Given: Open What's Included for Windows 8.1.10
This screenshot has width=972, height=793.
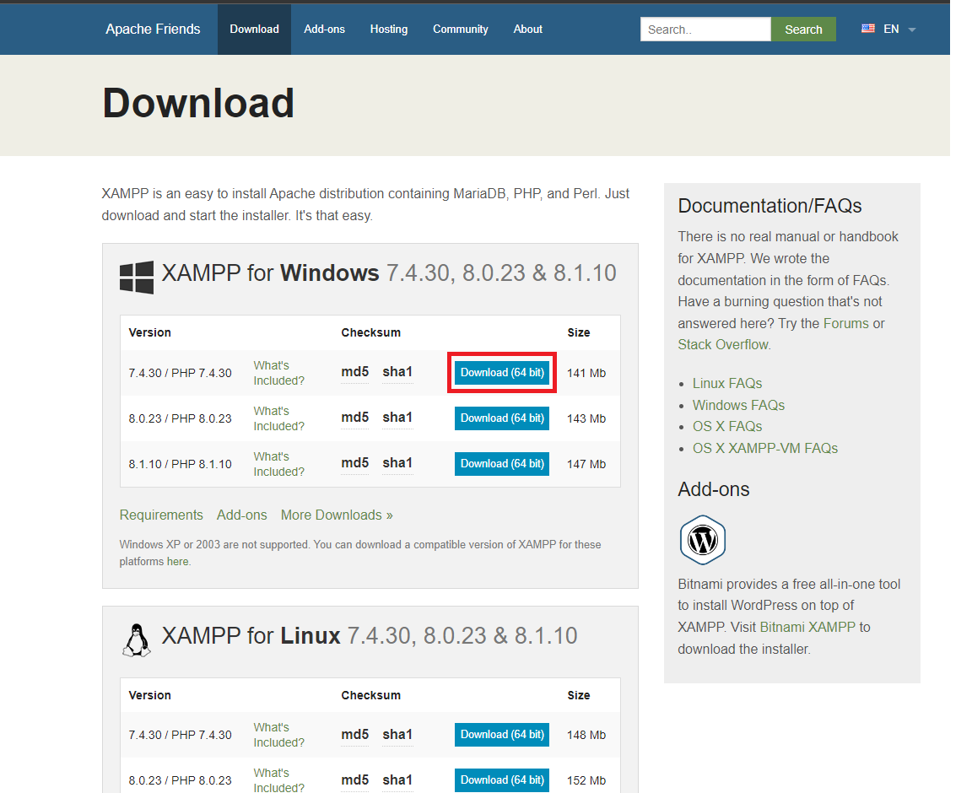Looking at the screenshot, I should coord(279,464).
